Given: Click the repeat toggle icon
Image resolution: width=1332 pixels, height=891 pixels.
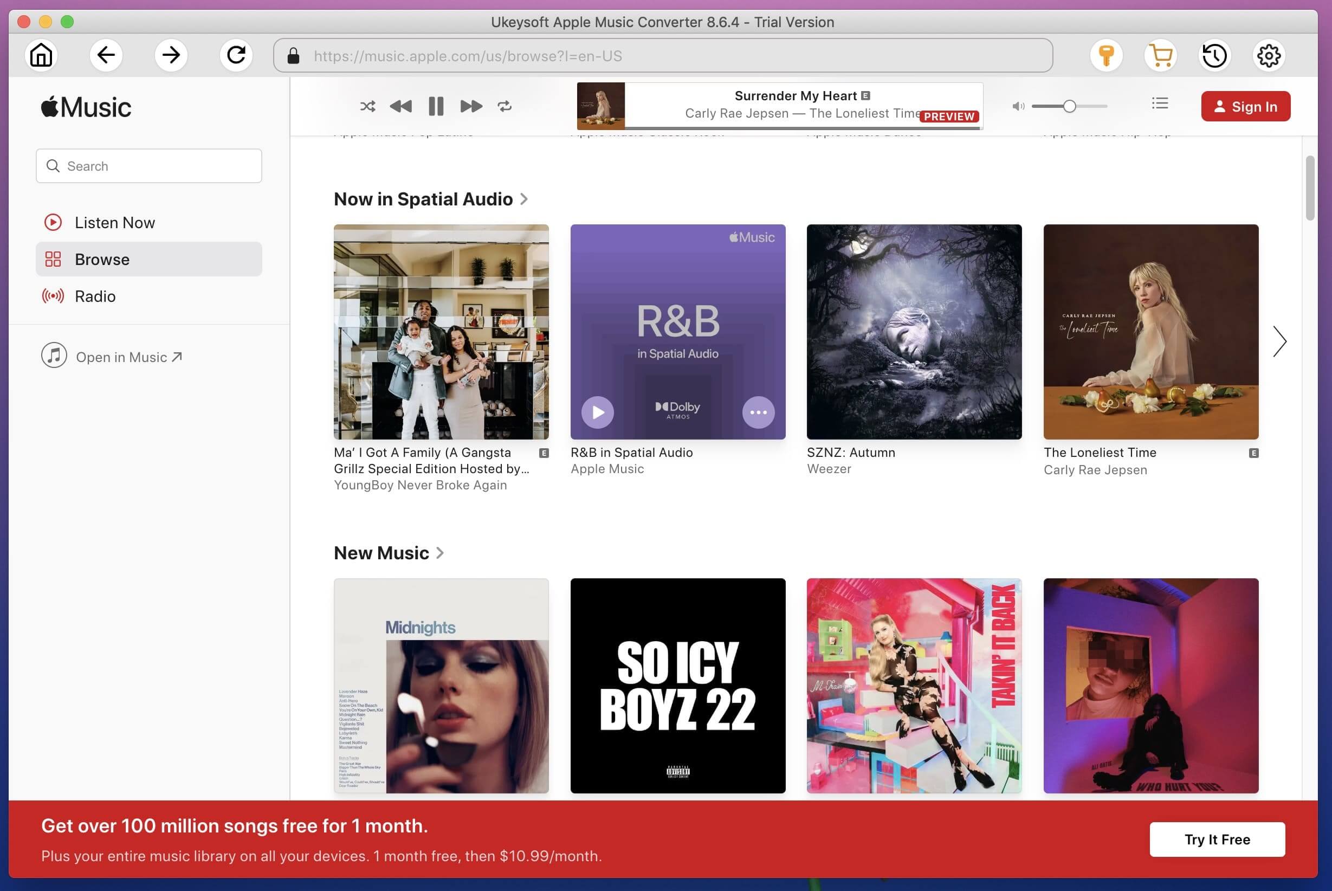Looking at the screenshot, I should 504,106.
